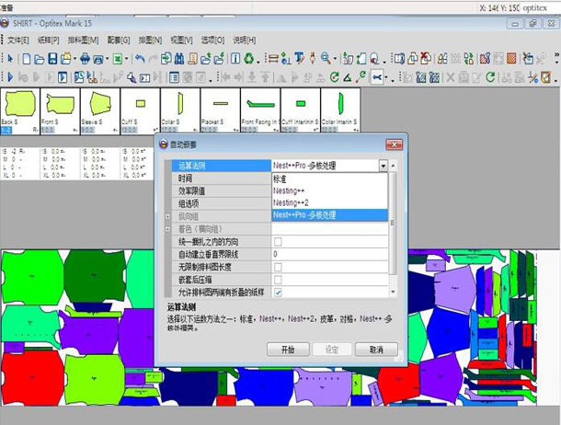Open dropdown arrow beside zoom tool
Screen dimensions: 561x425
(x=335, y=59)
